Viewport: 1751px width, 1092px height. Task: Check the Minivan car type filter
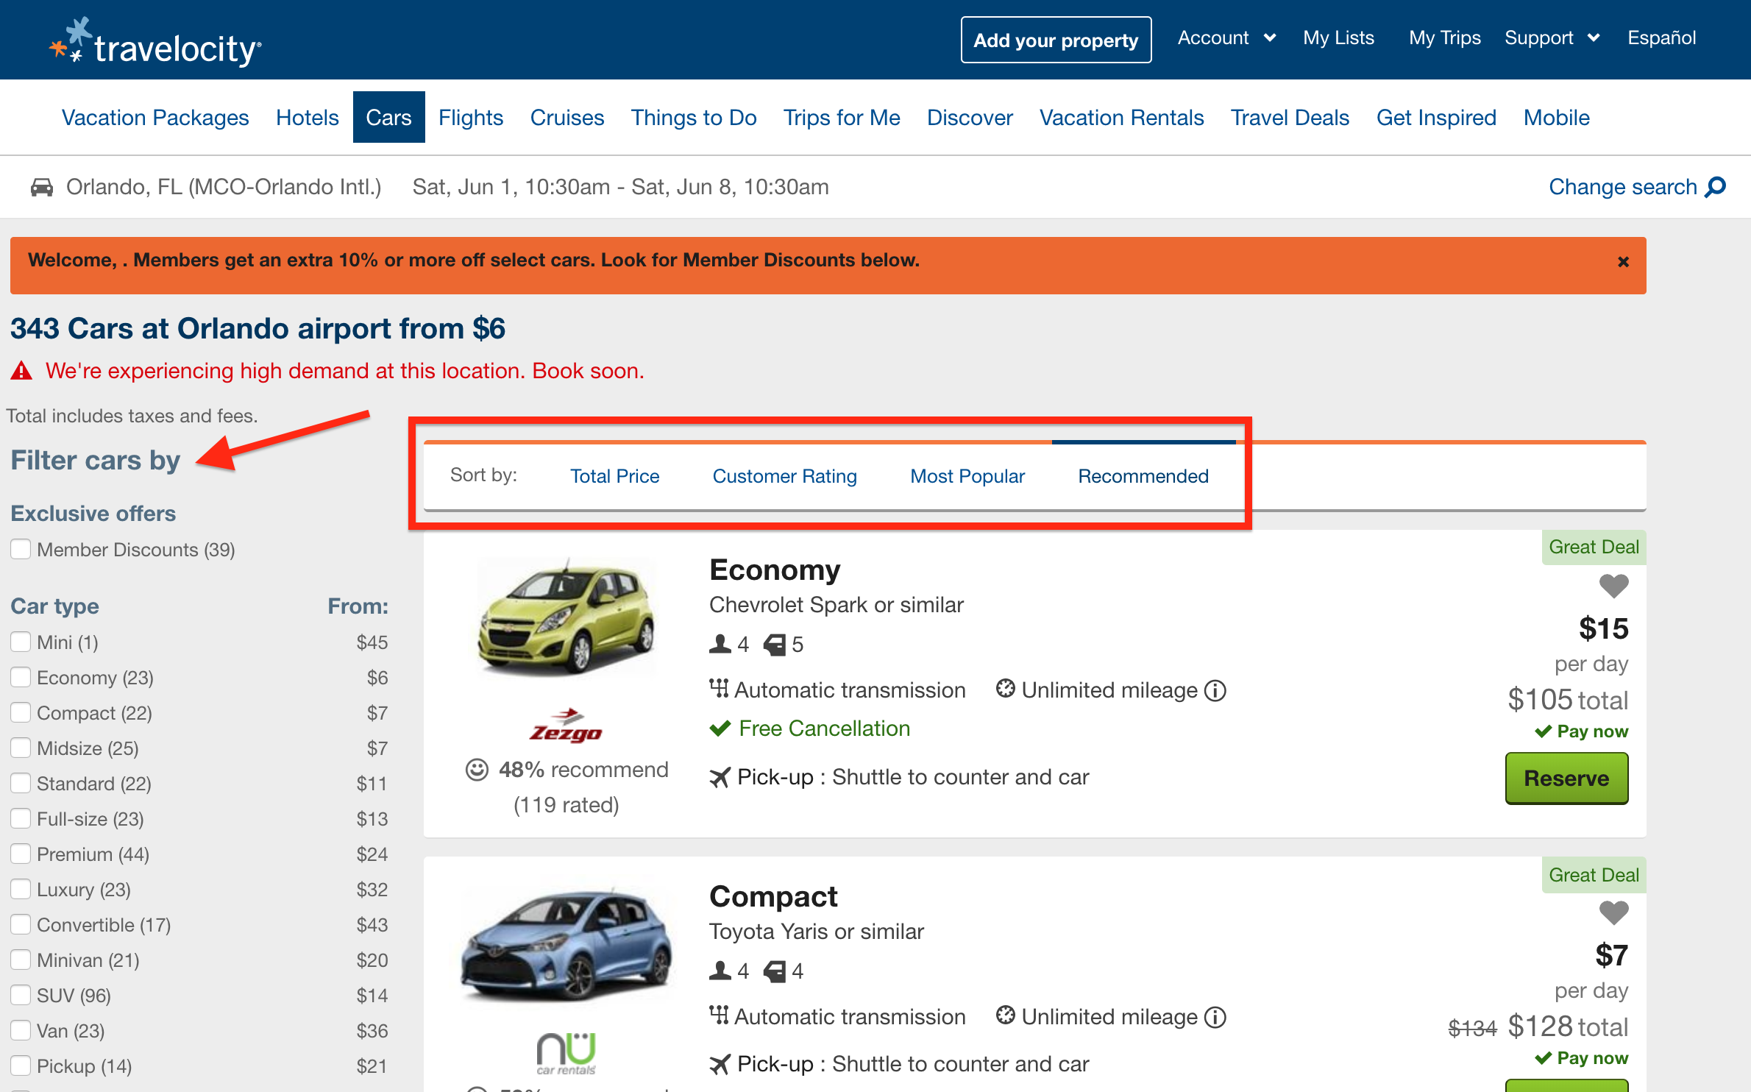tap(21, 960)
